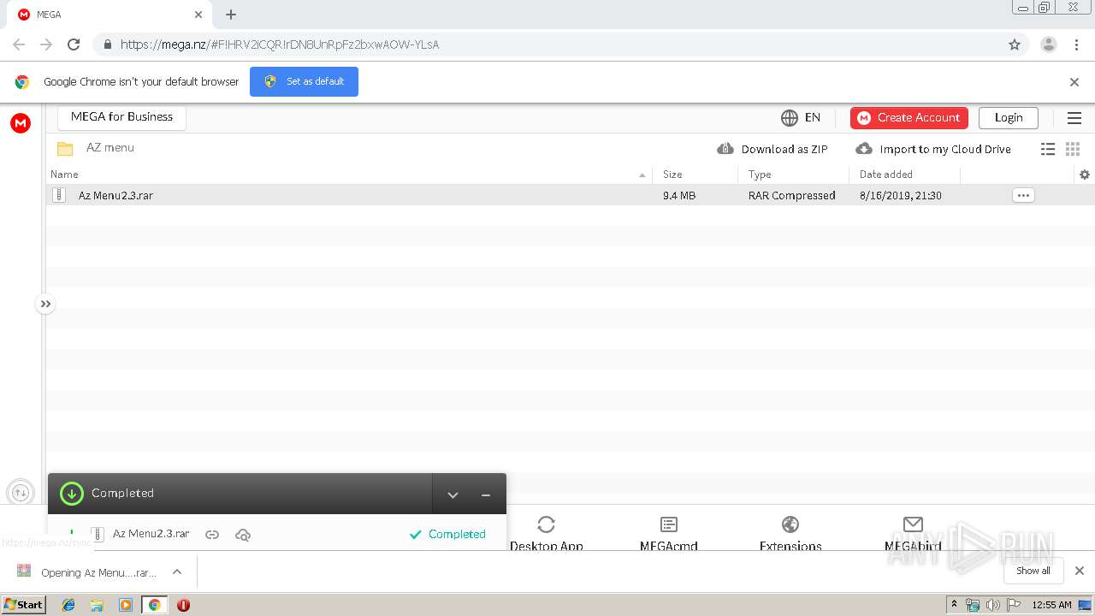
Task: Click the Create Account button
Action: pos(909,118)
